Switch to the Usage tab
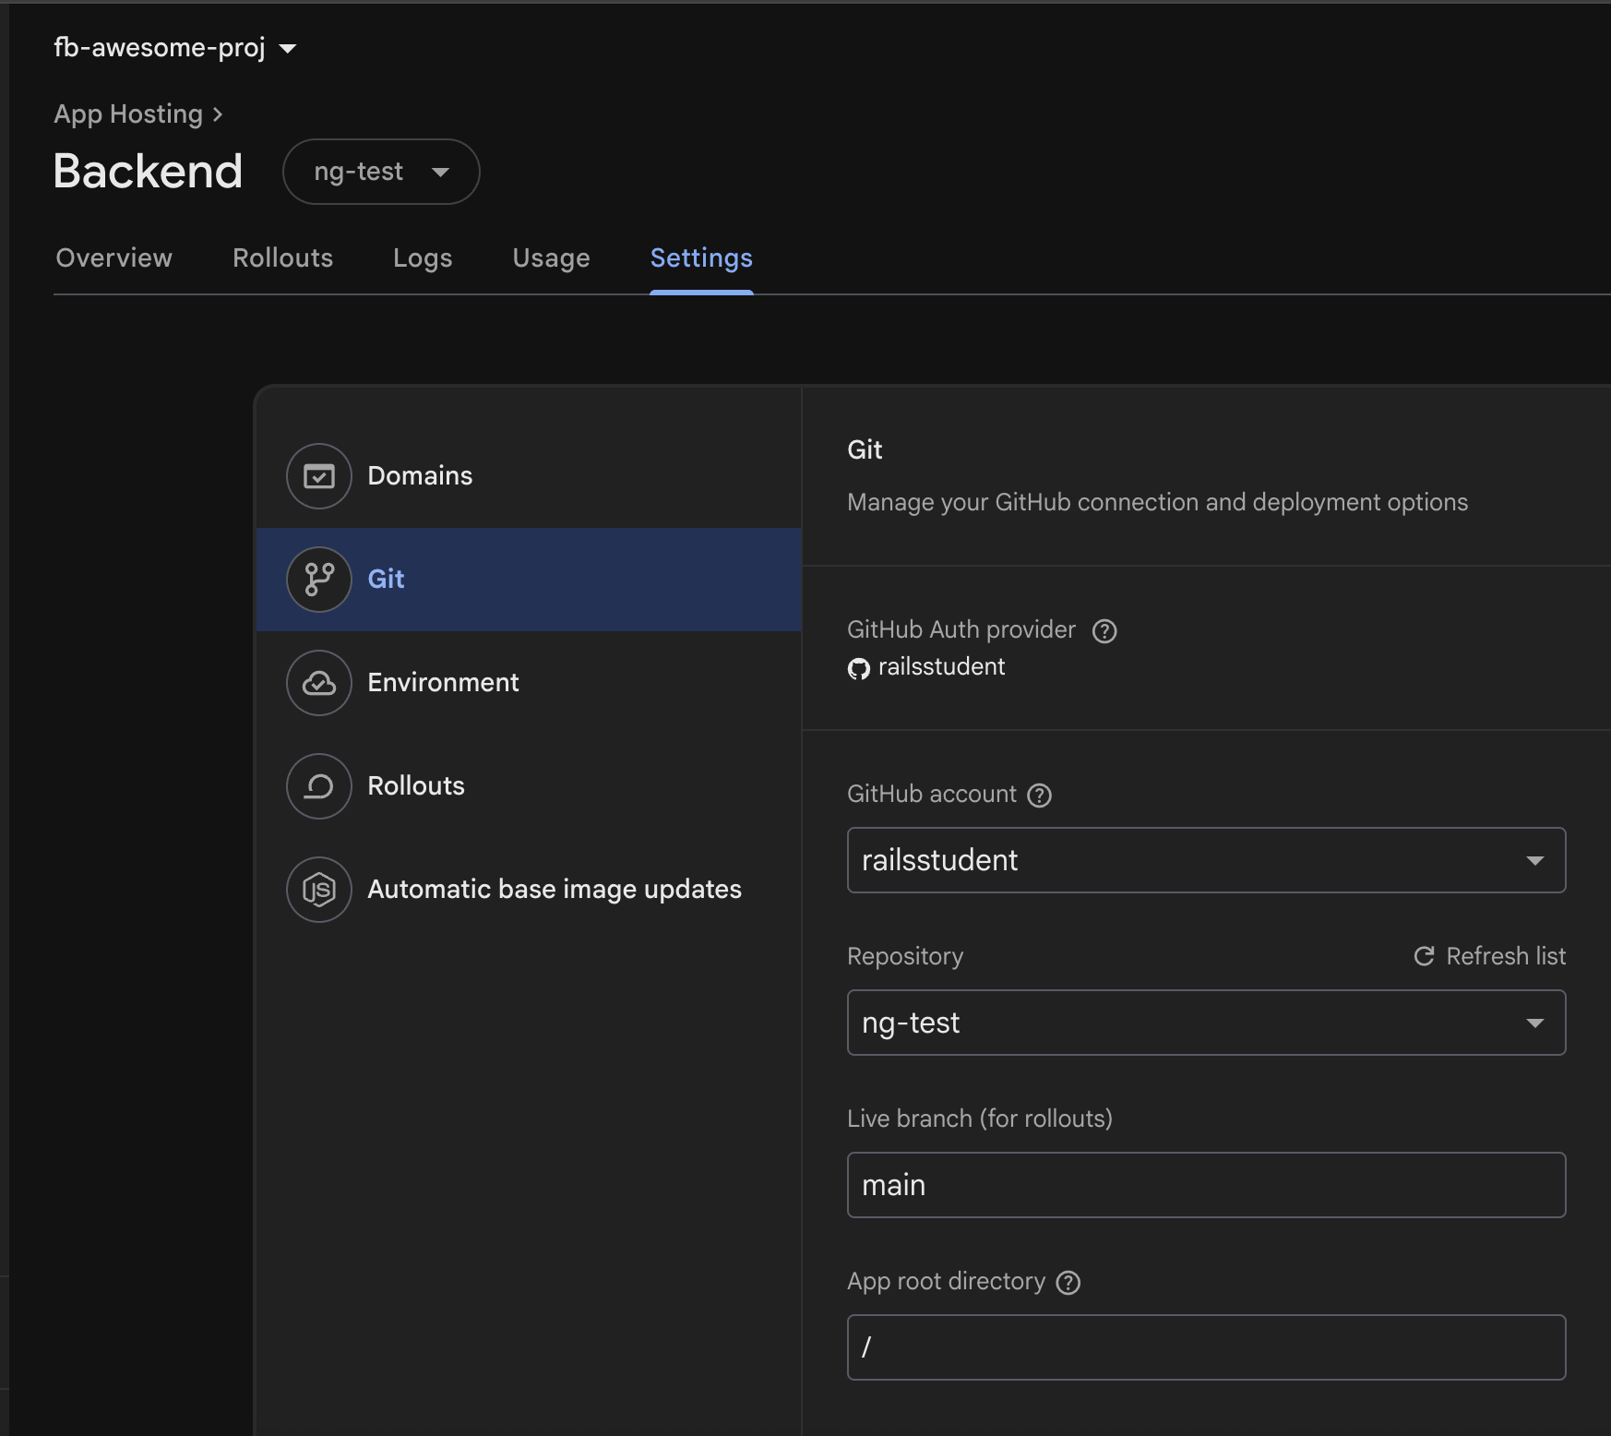Screen dimensions: 1611x1436 (x=552, y=257)
